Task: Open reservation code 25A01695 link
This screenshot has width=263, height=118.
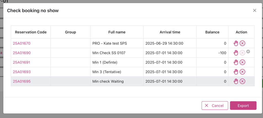Action: click(x=22, y=81)
